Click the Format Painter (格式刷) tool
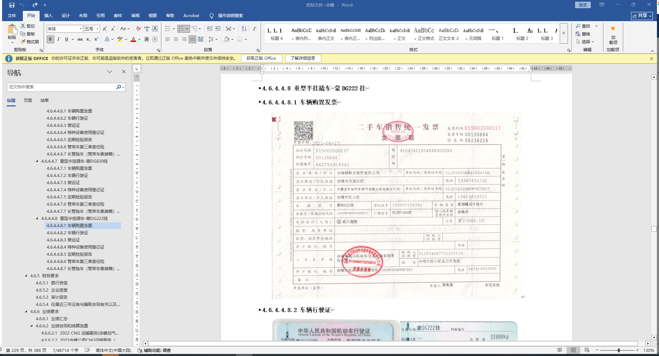 click(30, 42)
